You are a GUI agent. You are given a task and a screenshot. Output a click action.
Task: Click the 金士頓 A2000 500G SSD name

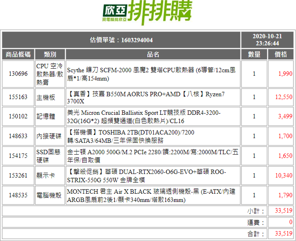(153, 156)
